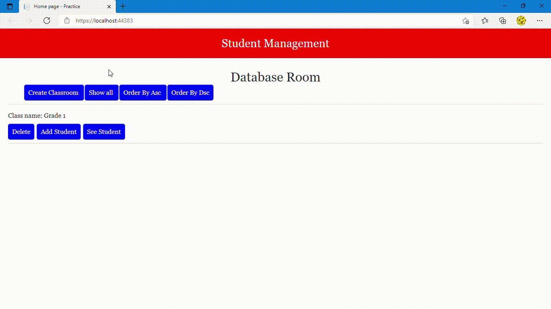Show all classrooms
551x309 pixels.
tap(101, 92)
